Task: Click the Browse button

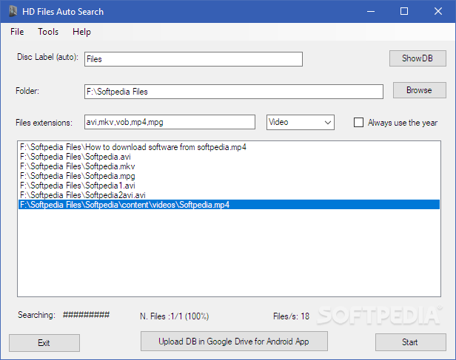Action: 419,90
